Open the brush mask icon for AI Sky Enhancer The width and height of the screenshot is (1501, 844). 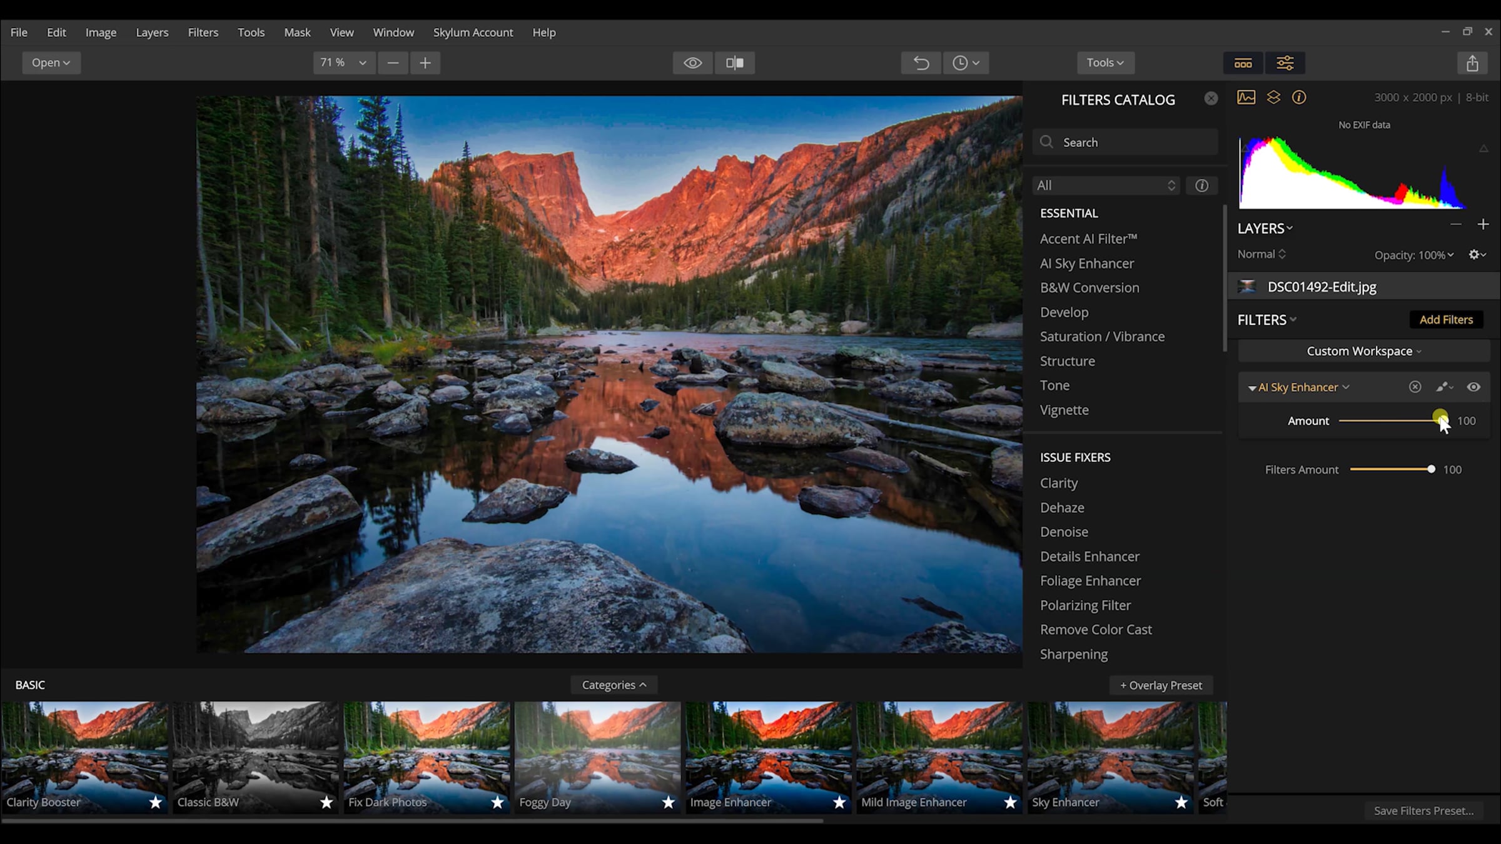(1443, 387)
